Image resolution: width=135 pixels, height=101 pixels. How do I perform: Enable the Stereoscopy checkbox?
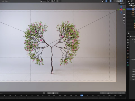coord(132,72)
